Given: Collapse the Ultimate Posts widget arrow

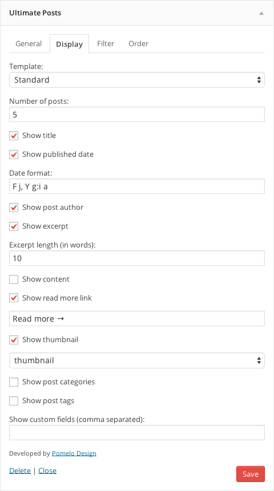Looking at the screenshot, I should click(x=261, y=13).
